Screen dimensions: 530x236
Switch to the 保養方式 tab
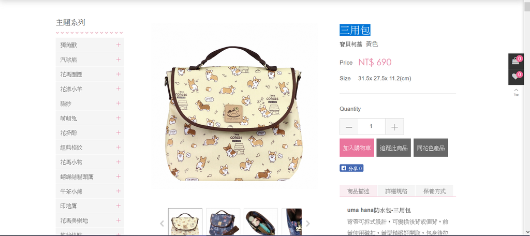(x=434, y=191)
